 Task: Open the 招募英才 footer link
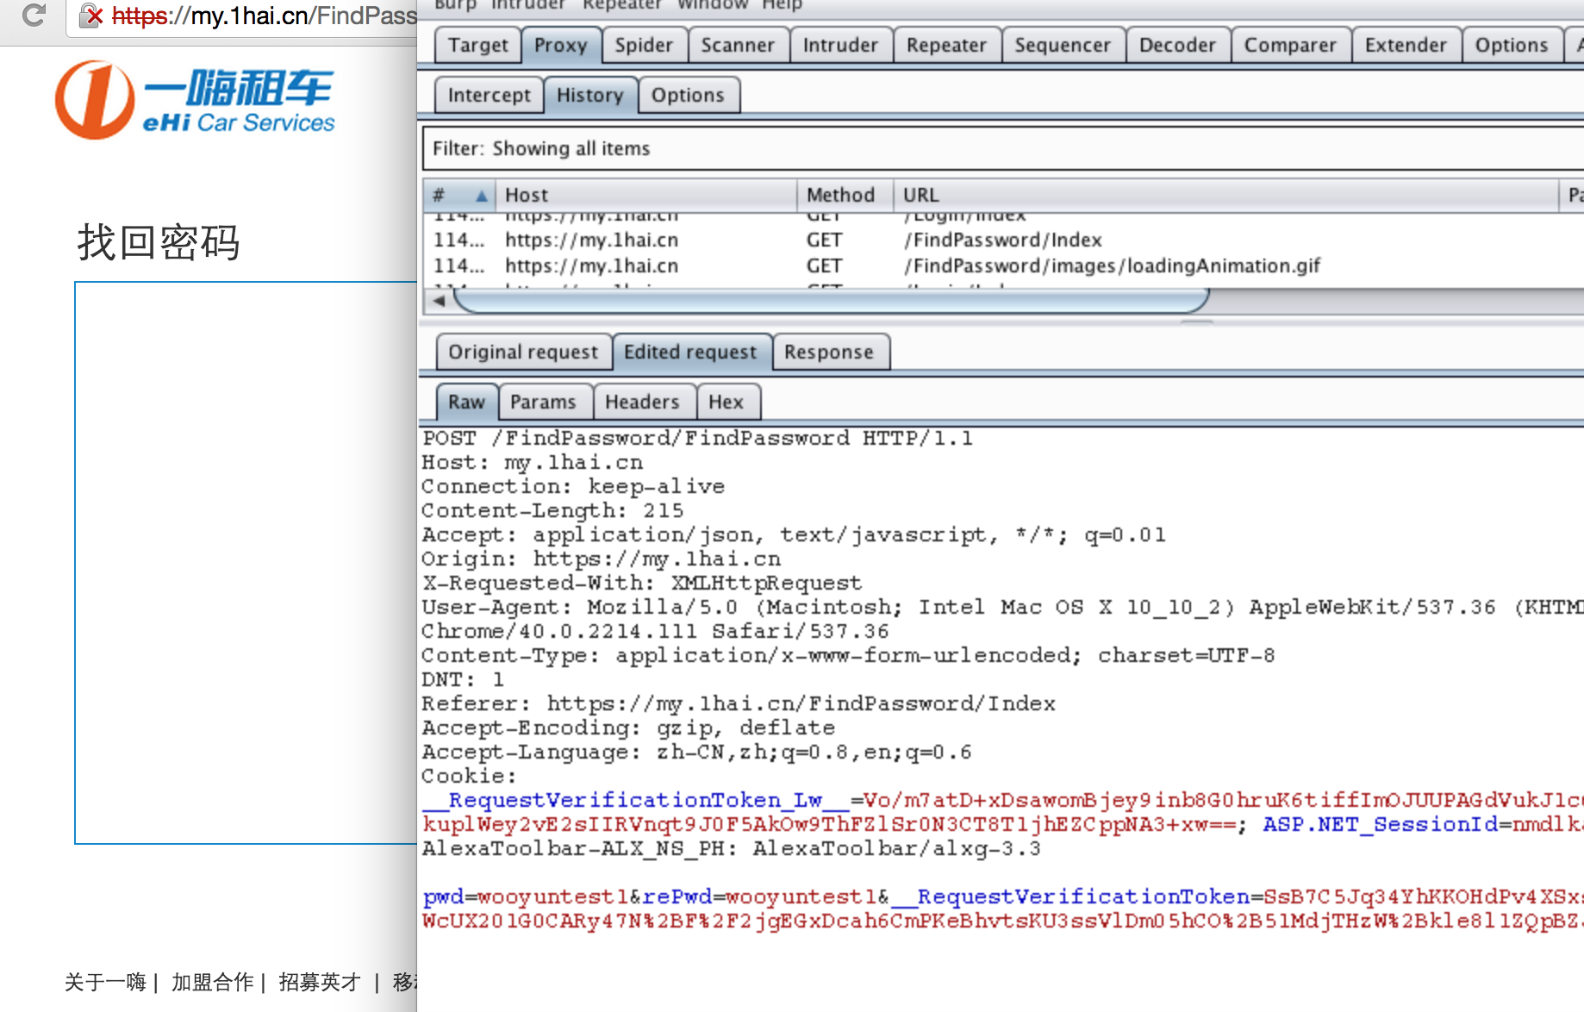point(320,982)
